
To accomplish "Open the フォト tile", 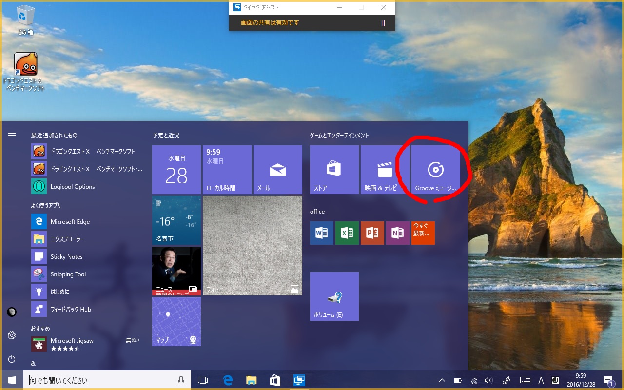I will [253, 246].
